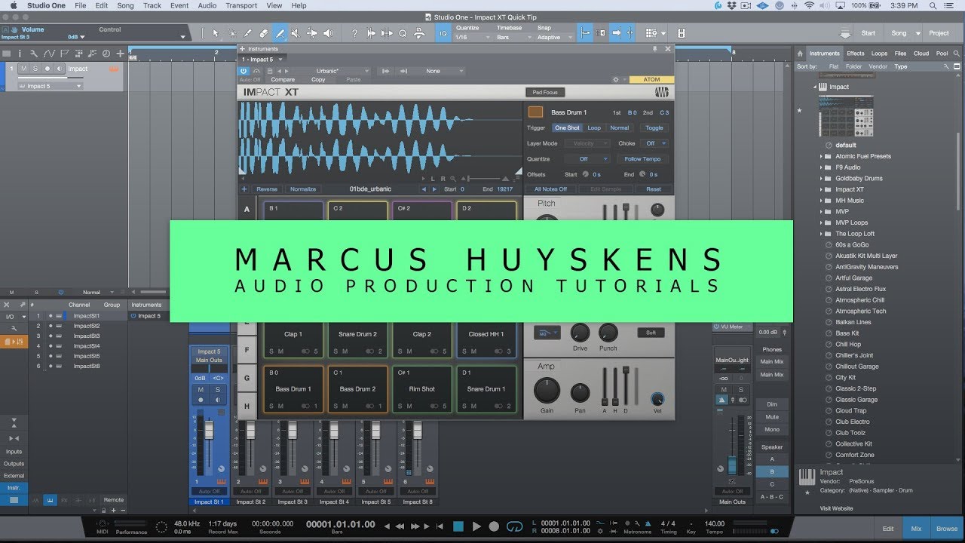The width and height of the screenshot is (965, 543).
Task: Click the All Notes Off button
Action: (550, 189)
